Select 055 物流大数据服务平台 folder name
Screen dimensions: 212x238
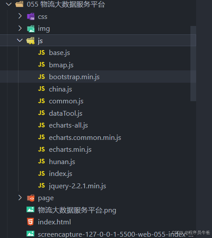tap(66, 4)
